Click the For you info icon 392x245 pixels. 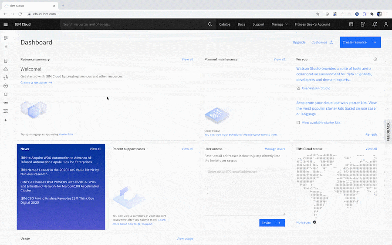(375, 59)
